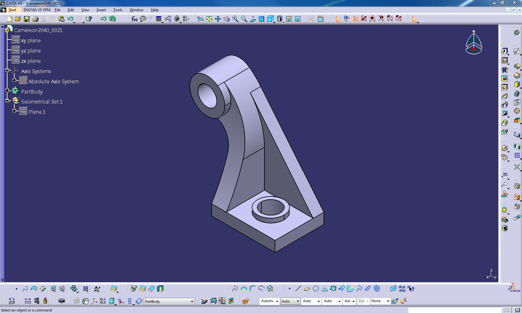Click Fit All In view icon
The height and width of the screenshot is (313, 522).
coord(209,19)
